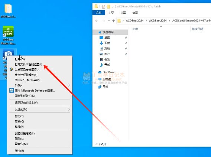Open 图片 in the navigation pane
The height and width of the screenshot is (157, 211).
pyautogui.click(x=107, y=54)
